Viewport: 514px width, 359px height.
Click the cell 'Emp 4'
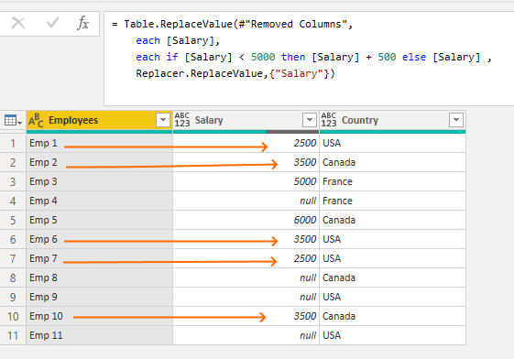click(99, 201)
